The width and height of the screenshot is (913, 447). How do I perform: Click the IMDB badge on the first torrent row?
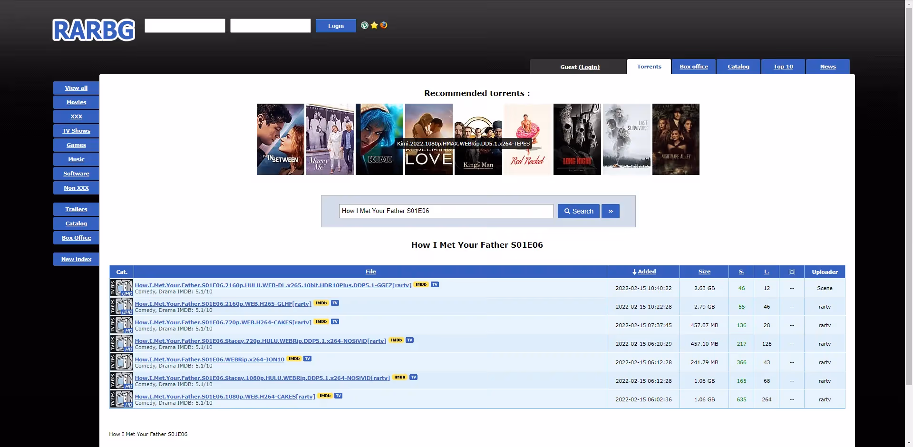[421, 284]
